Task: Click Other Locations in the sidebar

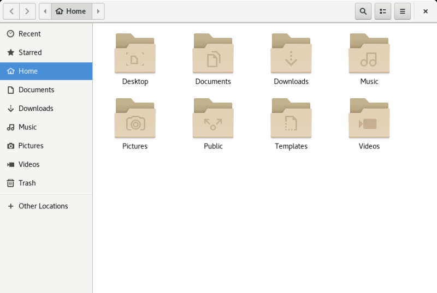Action: pyautogui.click(x=43, y=206)
